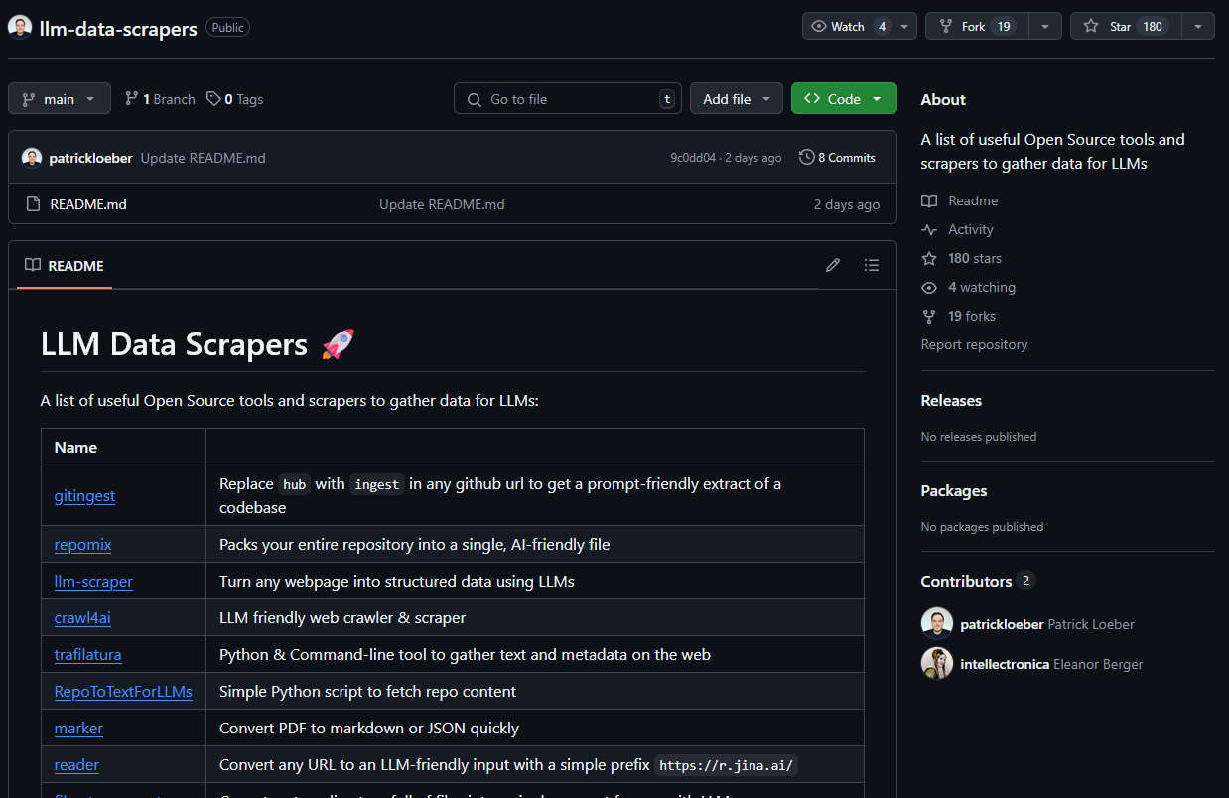Open the RepoToTextForLLMs link
Image resolution: width=1229 pixels, height=798 pixels.
point(123,691)
